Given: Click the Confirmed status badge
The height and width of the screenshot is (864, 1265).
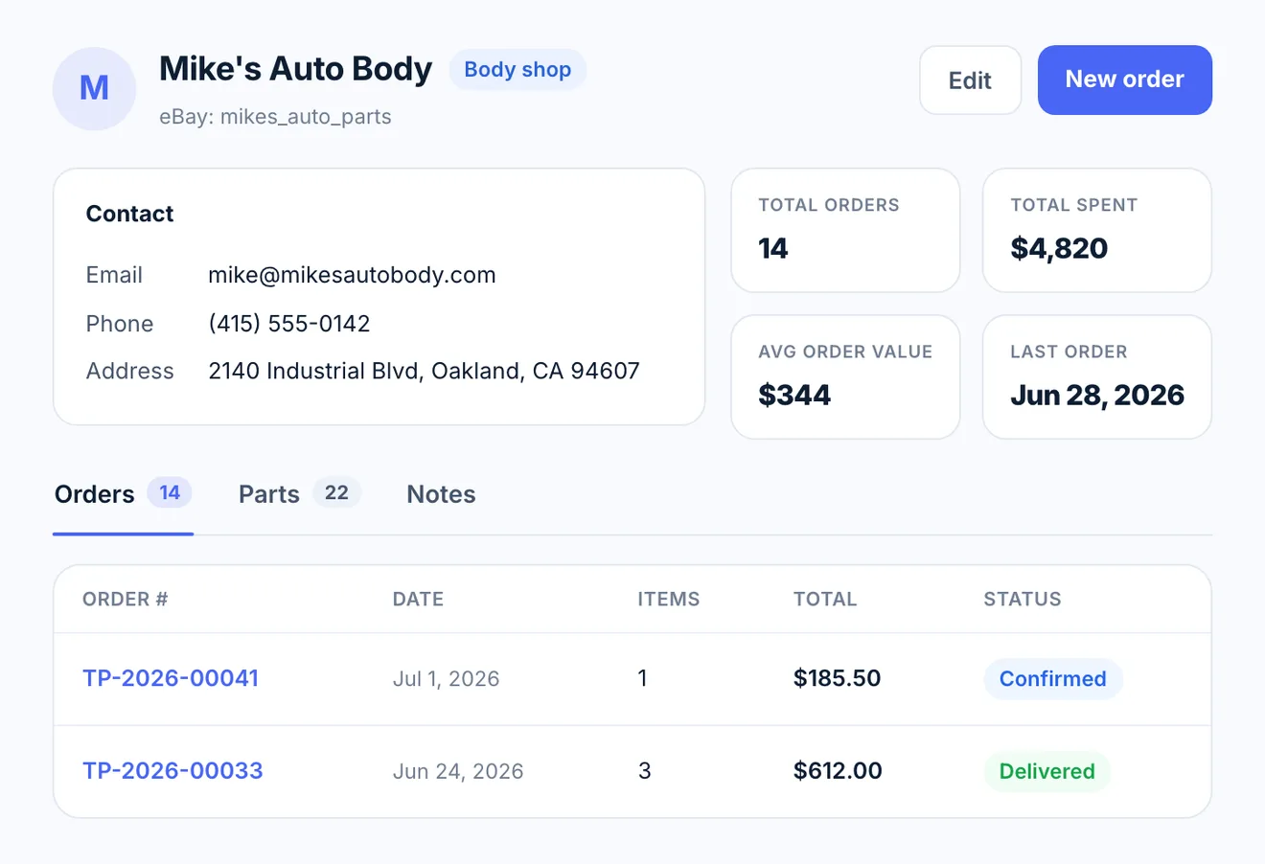Looking at the screenshot, I should click(1052, 679).
